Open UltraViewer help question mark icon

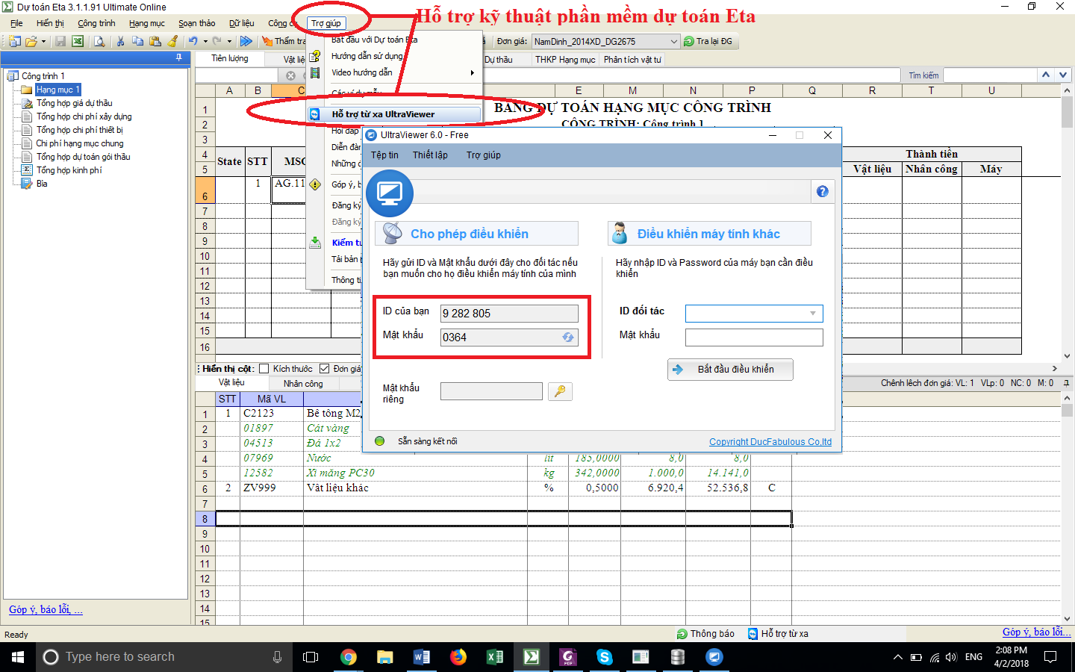click(822, 191)
